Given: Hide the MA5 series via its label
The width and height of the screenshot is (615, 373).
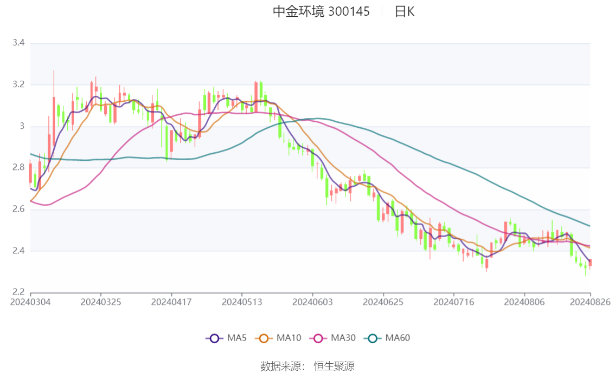Looking at the screenshot, I should point(237,338).
